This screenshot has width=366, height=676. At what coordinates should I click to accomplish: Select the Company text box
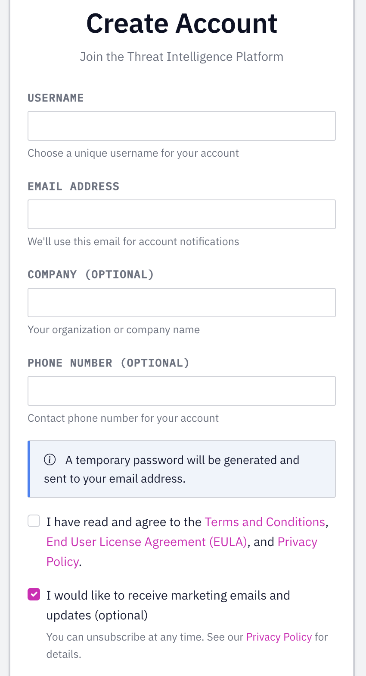point(181,303)
